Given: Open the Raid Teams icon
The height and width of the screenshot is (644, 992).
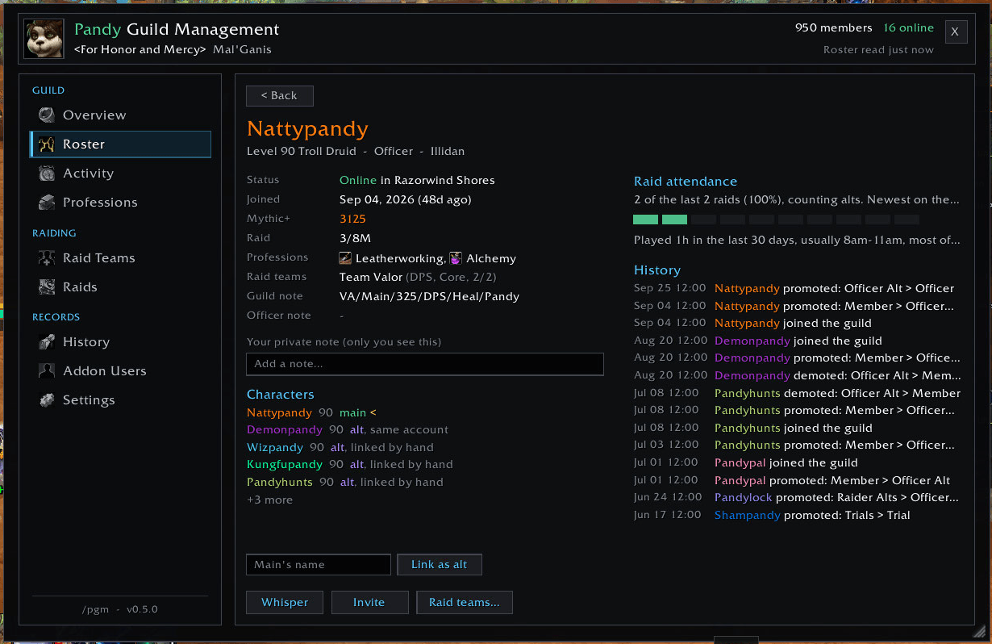Looking at the screenshot, I should pos(47,257).
